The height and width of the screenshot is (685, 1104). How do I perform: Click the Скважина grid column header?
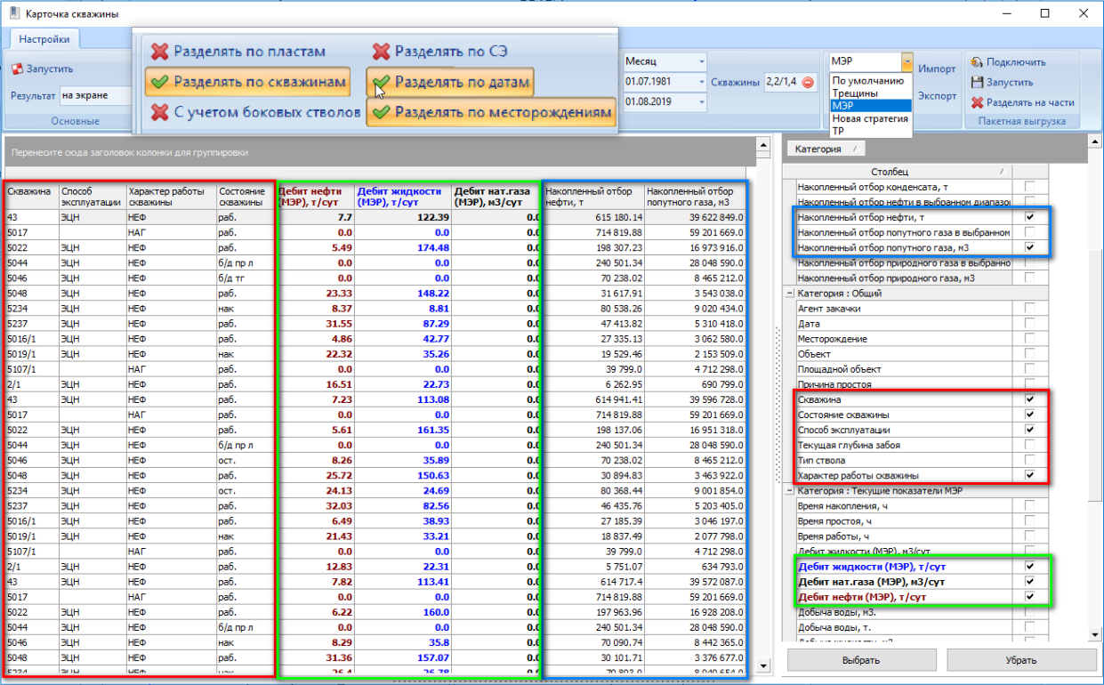[31, 196]
